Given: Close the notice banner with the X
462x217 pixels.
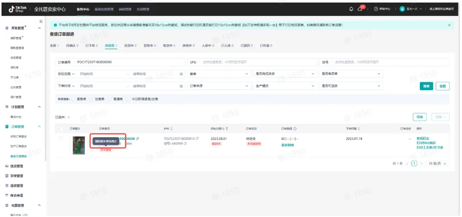Looking at the screenshot, I should (449, 25).
